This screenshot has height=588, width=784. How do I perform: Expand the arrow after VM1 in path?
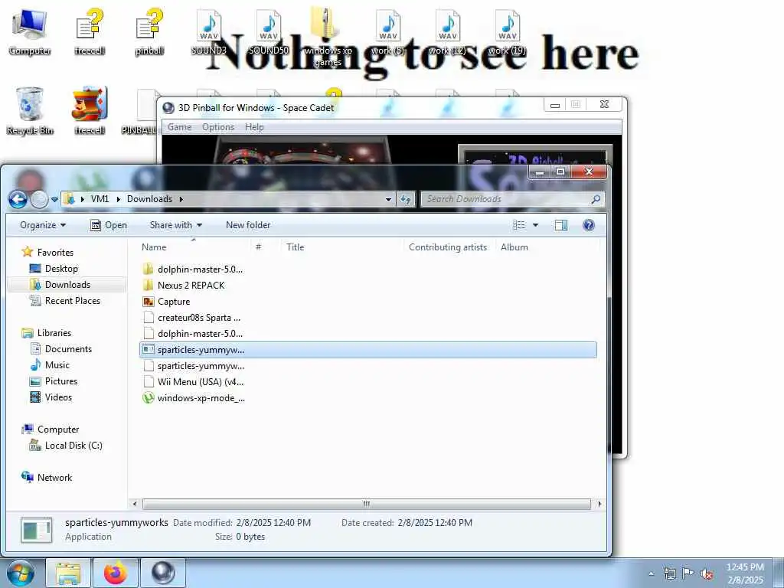tap(119, 199)
